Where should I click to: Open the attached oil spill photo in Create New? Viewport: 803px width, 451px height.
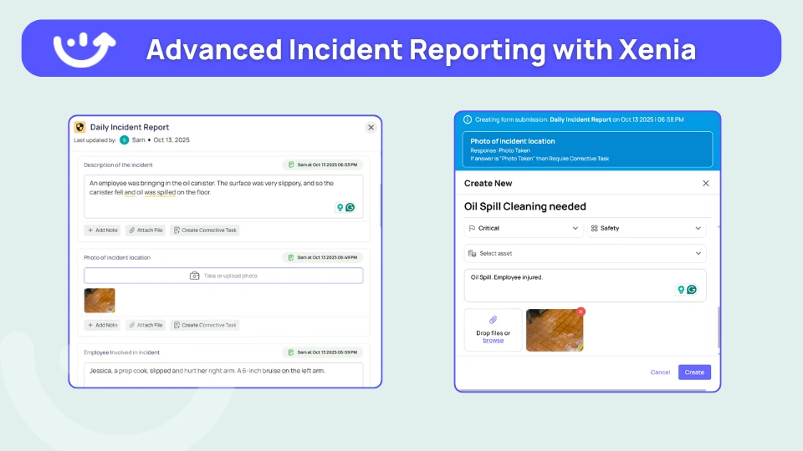554,331
